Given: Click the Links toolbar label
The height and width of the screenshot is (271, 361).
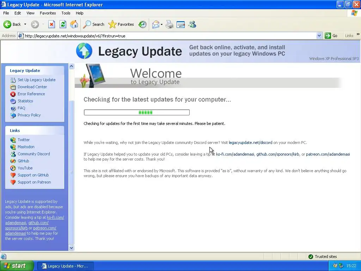Looking at the screenshot, I should click(x=349, y=36).
